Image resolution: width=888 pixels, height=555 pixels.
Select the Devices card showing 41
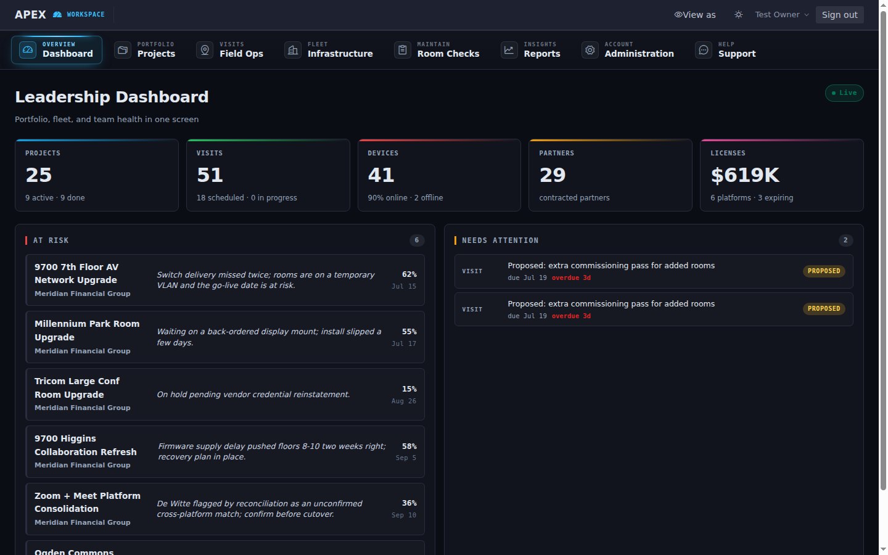click(x=439, y=175)
